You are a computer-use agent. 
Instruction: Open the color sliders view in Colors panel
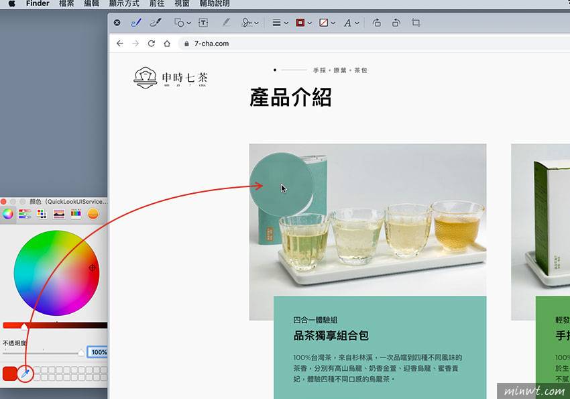[23, 213]
